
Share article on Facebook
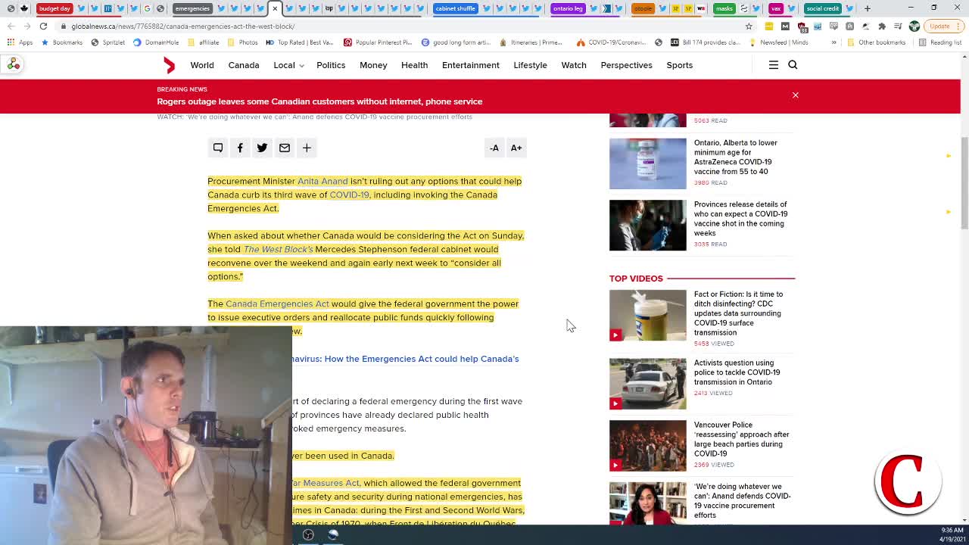pos(240,148)
